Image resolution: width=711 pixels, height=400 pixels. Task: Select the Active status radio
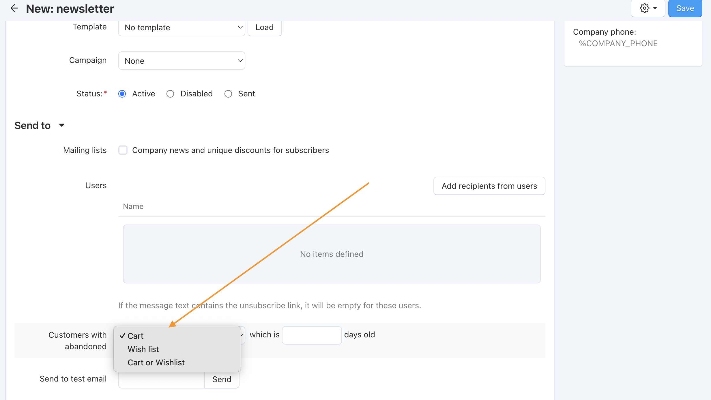click(x=122, y=94)
